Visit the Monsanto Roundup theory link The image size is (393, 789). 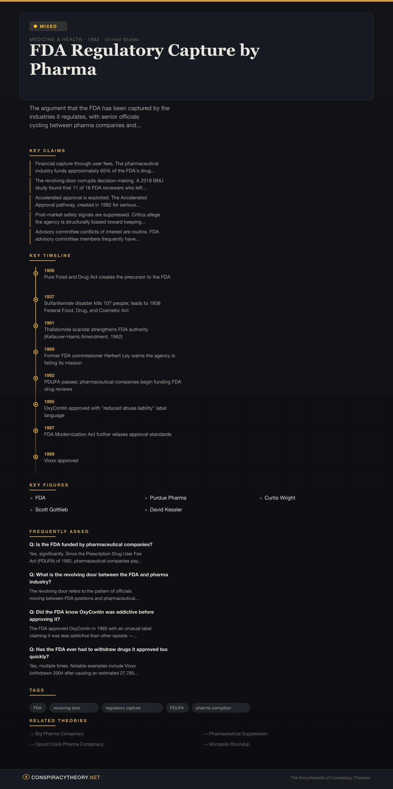point(229,744)
